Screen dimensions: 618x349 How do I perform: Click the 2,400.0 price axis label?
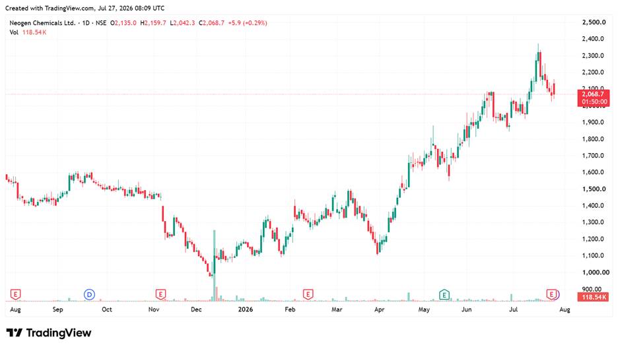(593, 39)
